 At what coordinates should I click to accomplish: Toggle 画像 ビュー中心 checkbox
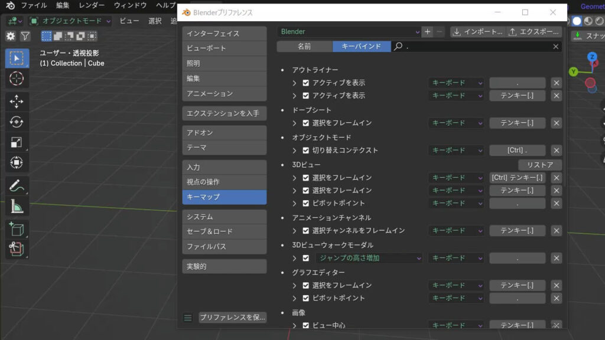pos(306,325)
